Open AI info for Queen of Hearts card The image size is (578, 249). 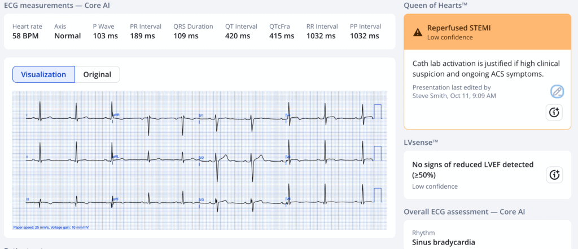[x=554, y=112]
